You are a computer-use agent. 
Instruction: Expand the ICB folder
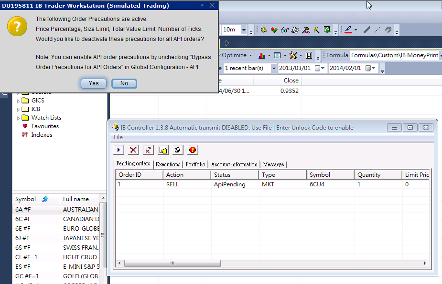18,110
